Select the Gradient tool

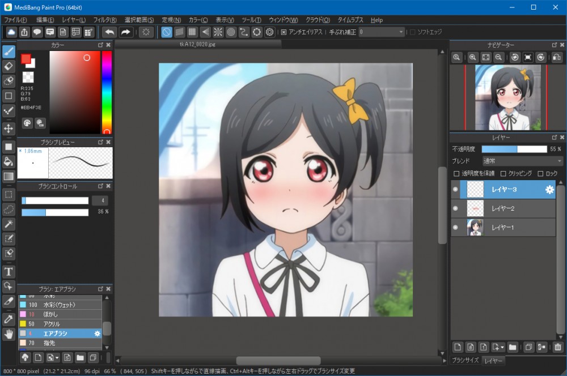coord(9,176)
